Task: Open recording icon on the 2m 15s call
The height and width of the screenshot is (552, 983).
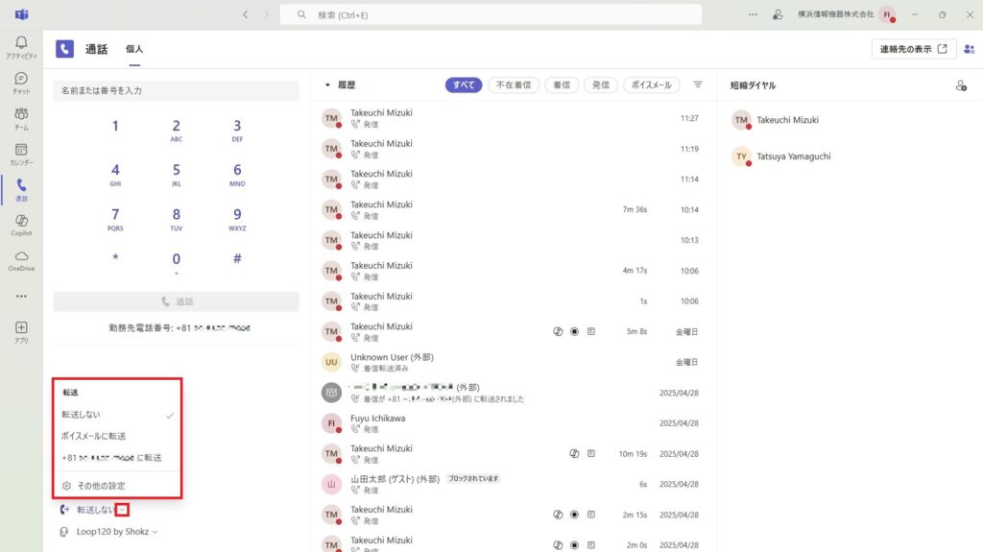Action: point(574,515)
